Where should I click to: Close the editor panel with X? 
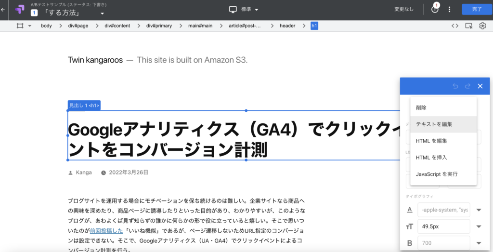pos(480,86)
